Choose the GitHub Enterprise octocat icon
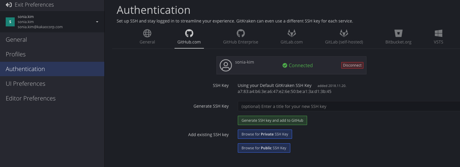The image size is (460, 167). point(240,33)
